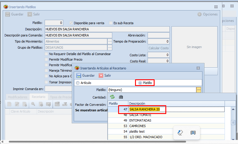
Task: Switch to the Modificadores tab
Action: 17,97
